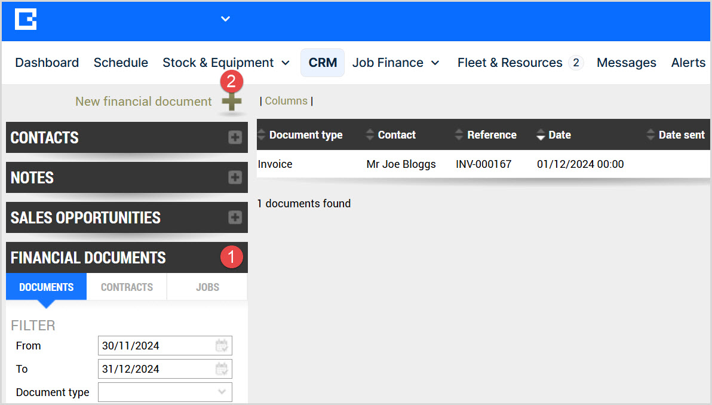Switch to the Jobs tab
This screenshot has width=712, height=405.
click(207, 287)
